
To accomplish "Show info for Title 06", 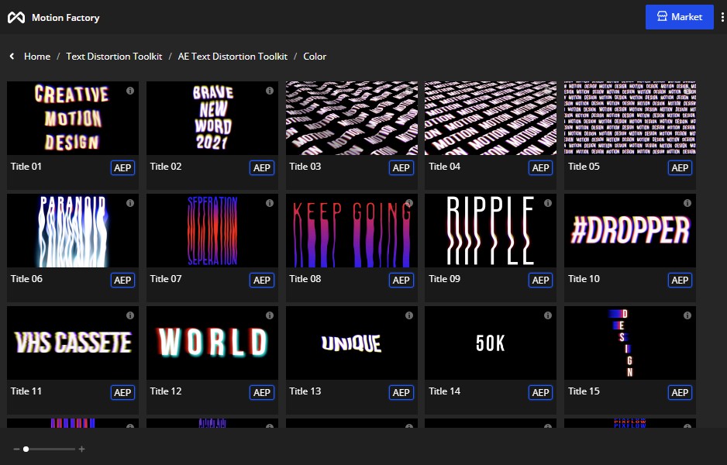I will 130,203.
